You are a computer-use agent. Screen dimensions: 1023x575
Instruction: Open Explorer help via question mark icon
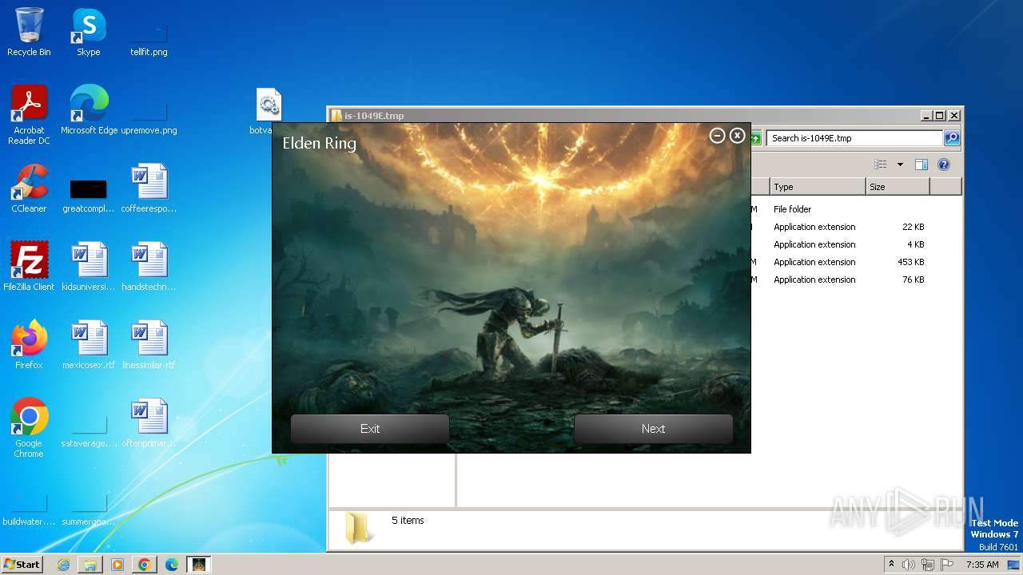(944, 165)
